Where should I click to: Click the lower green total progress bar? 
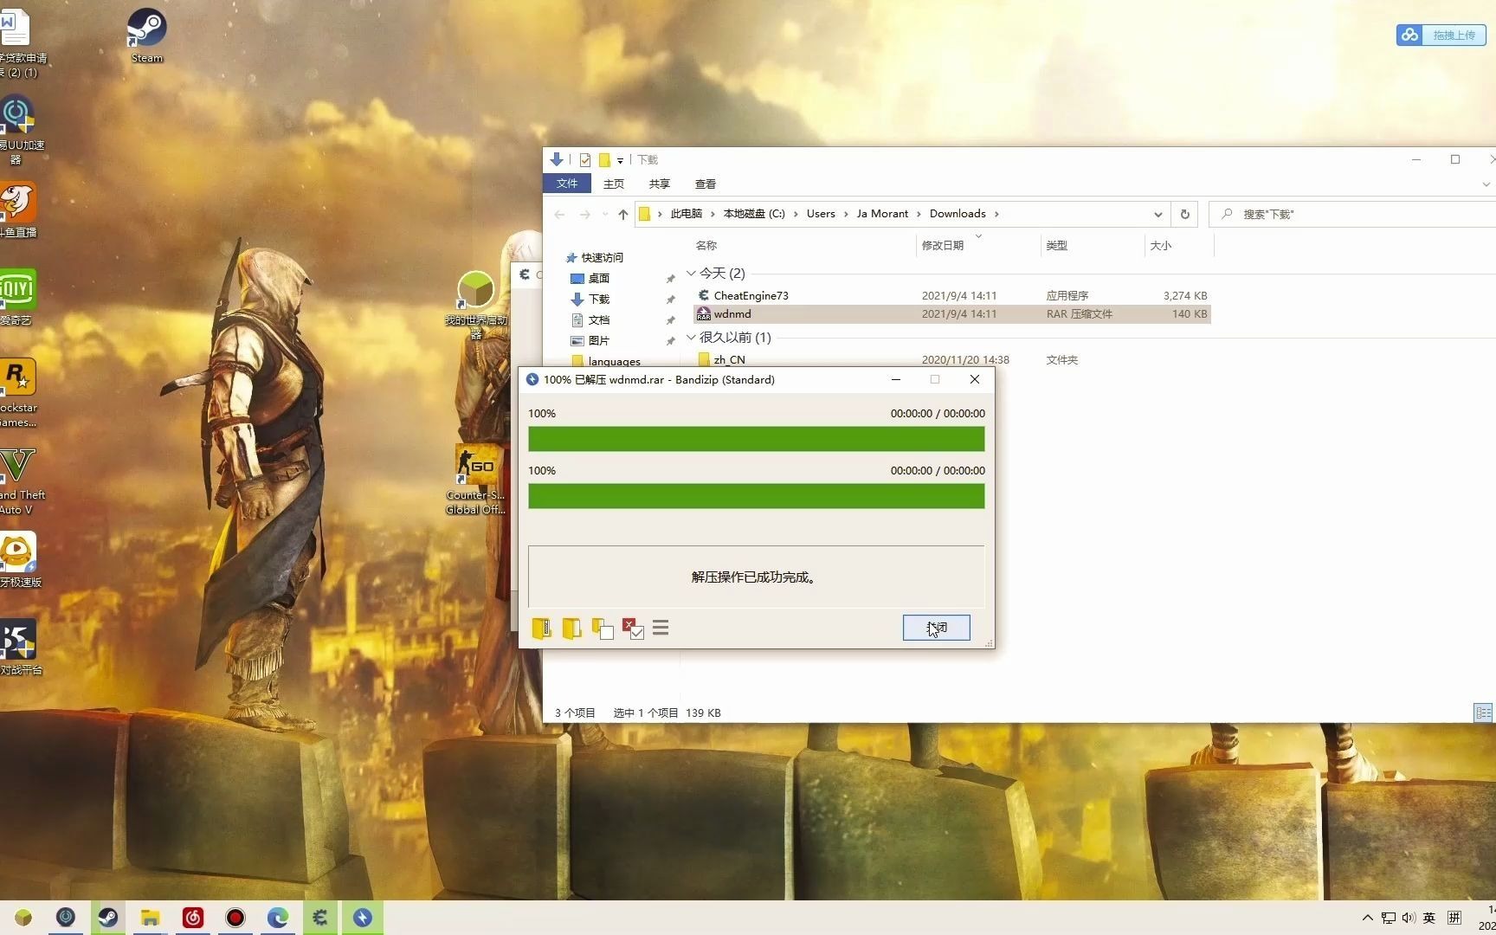pos(756,496)
